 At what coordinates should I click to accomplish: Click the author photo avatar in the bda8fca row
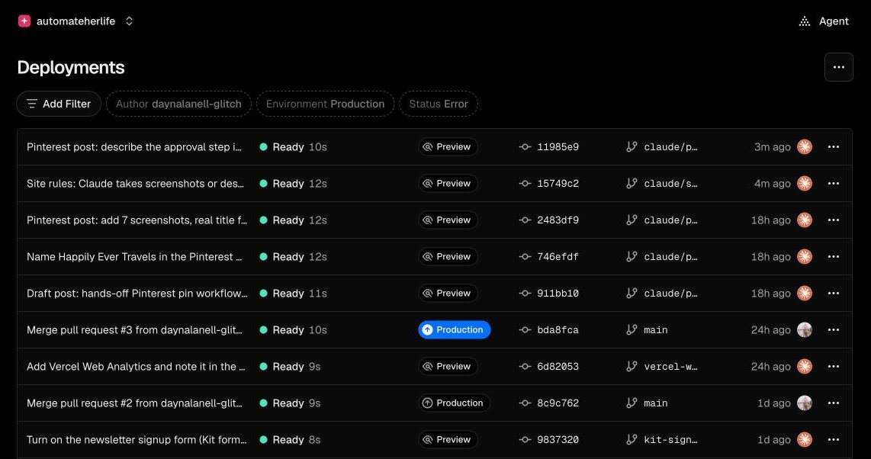pos(805,330)
